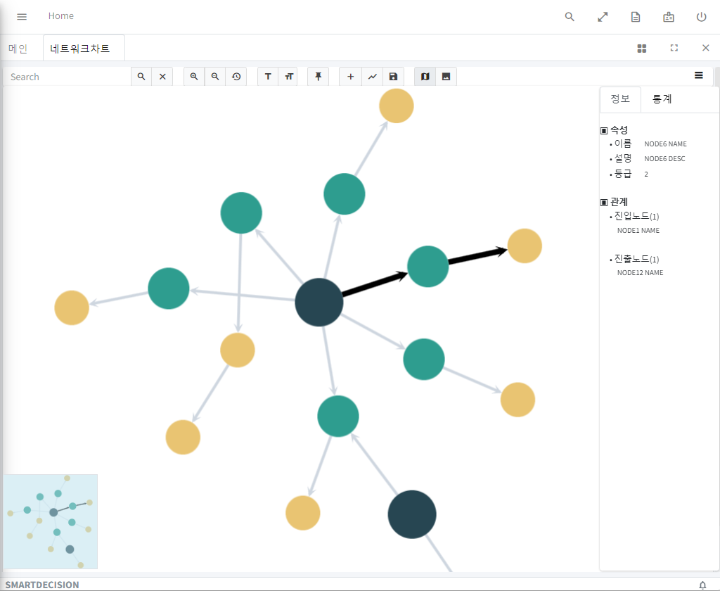Click the power logout icon
Image resolution: width=720 pixels, height=591 pixels.
point(701,17)
